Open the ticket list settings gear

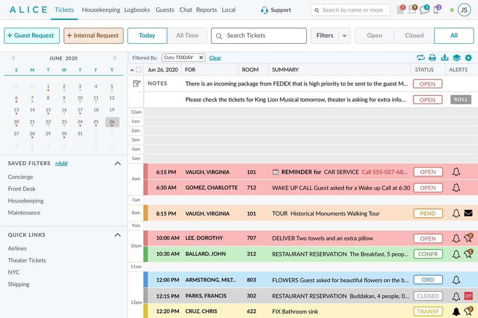tap(468, 58)
